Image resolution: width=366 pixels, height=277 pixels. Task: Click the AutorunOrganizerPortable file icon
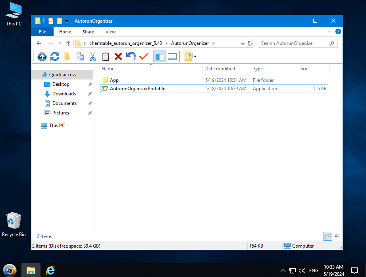point(105,89)
